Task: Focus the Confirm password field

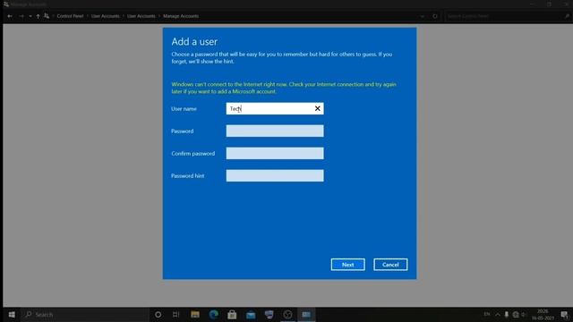Action: click(275, 153)
